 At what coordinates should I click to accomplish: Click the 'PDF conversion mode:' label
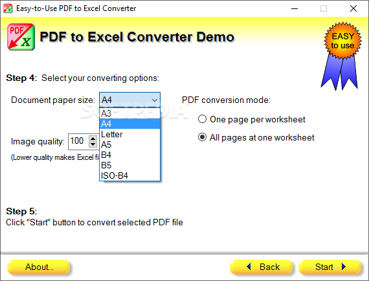[x=226, y=100]
